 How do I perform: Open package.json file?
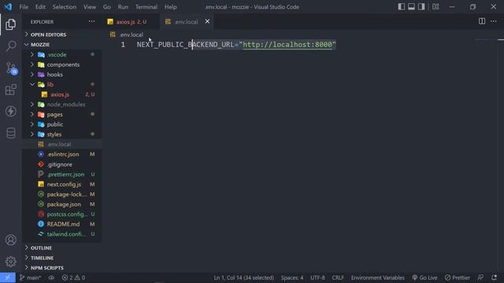coord(62,204)
